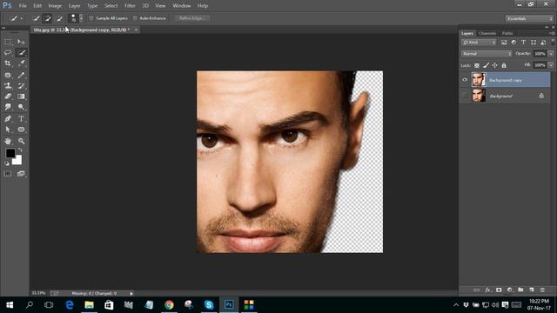The image size is (557, 313).
Task: Select the Smudge tool
Action: [x=8, y=107]
